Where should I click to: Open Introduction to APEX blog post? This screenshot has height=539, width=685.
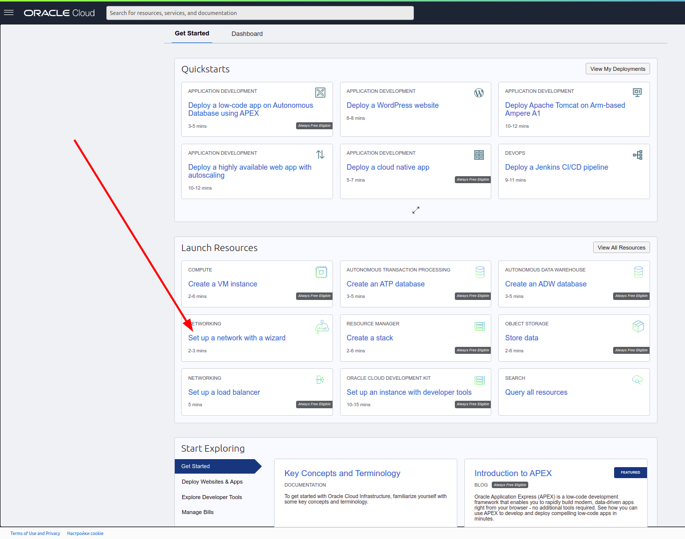tap(513, 473)
